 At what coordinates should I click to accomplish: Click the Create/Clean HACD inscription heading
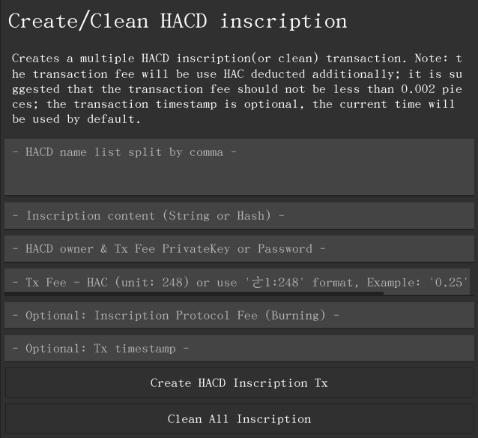click(x=178, y=21)
